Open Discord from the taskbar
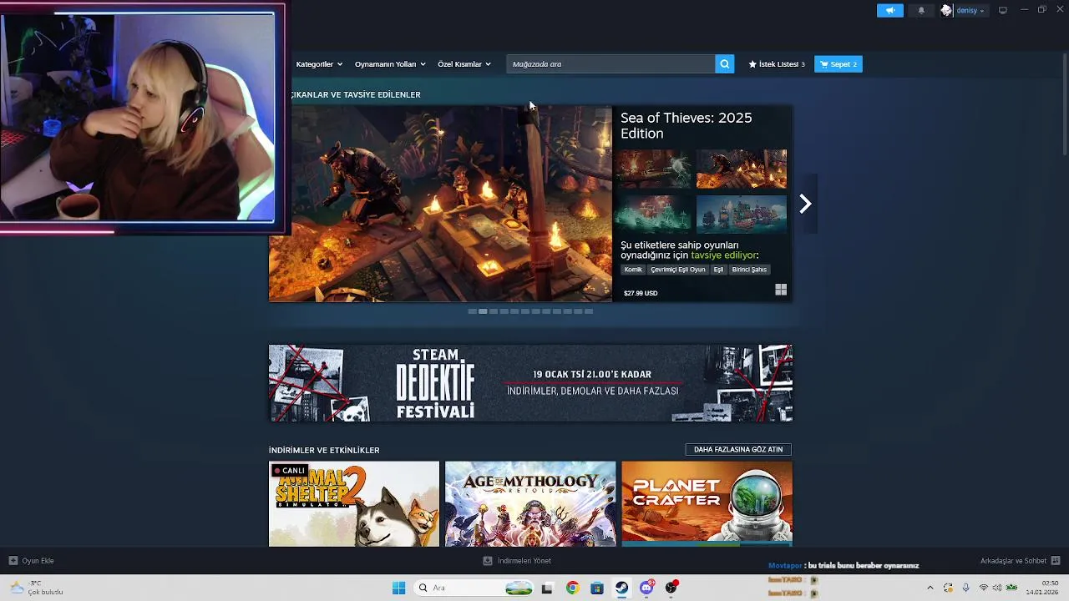This screenshot has height=601, width=1069. point(646,588)
